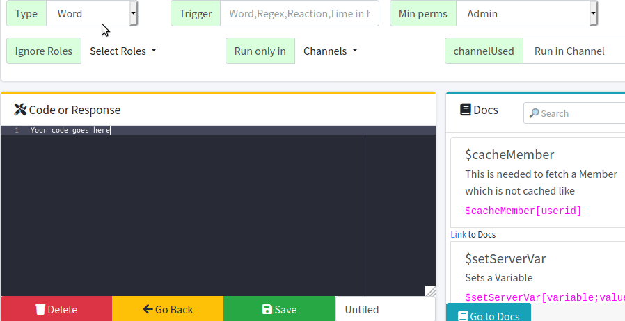The image size is (625, 321).
Task: Click the $setServerVar[variable;value code example
Action: tap(545, 297)
